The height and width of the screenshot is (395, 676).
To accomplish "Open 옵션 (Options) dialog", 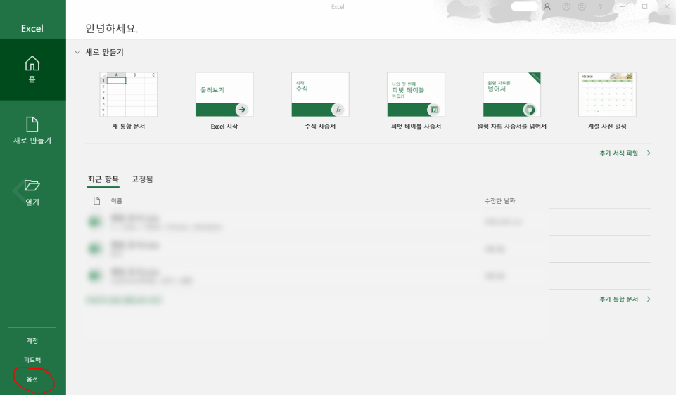I will pos(32,379).
